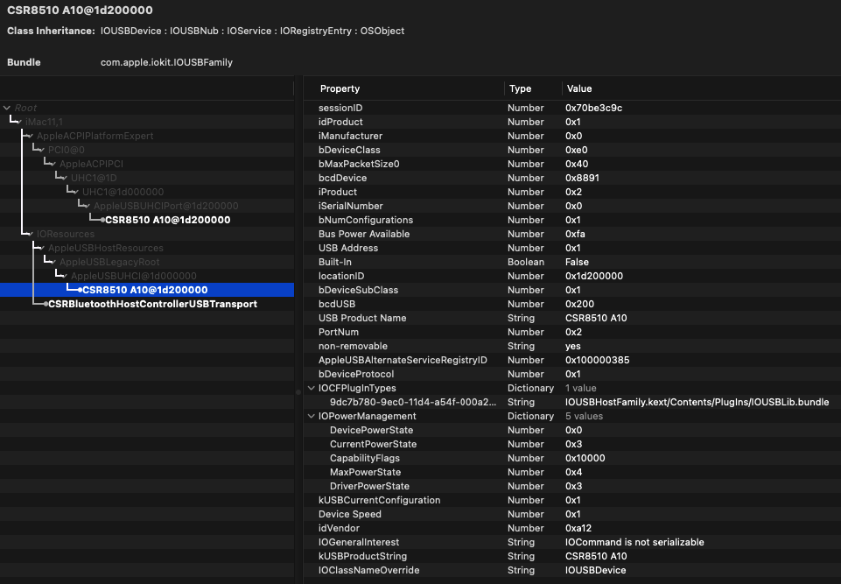
Task: Select highlighted CSR8510 A10@1d200000 row
Action: 147,290
